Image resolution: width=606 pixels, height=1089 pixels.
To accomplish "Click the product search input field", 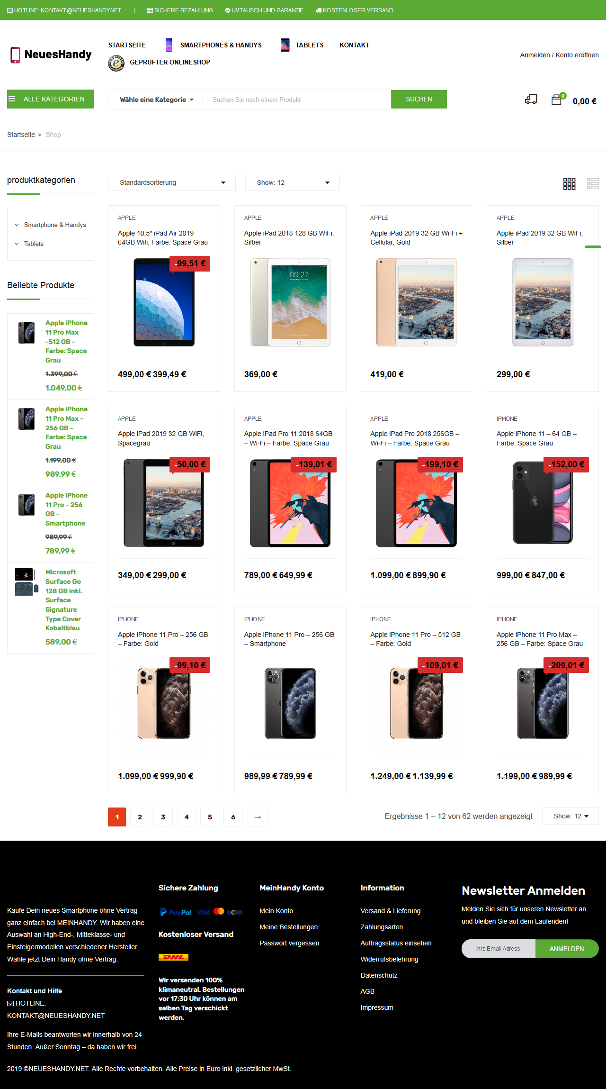I will [x=297, y=100].
